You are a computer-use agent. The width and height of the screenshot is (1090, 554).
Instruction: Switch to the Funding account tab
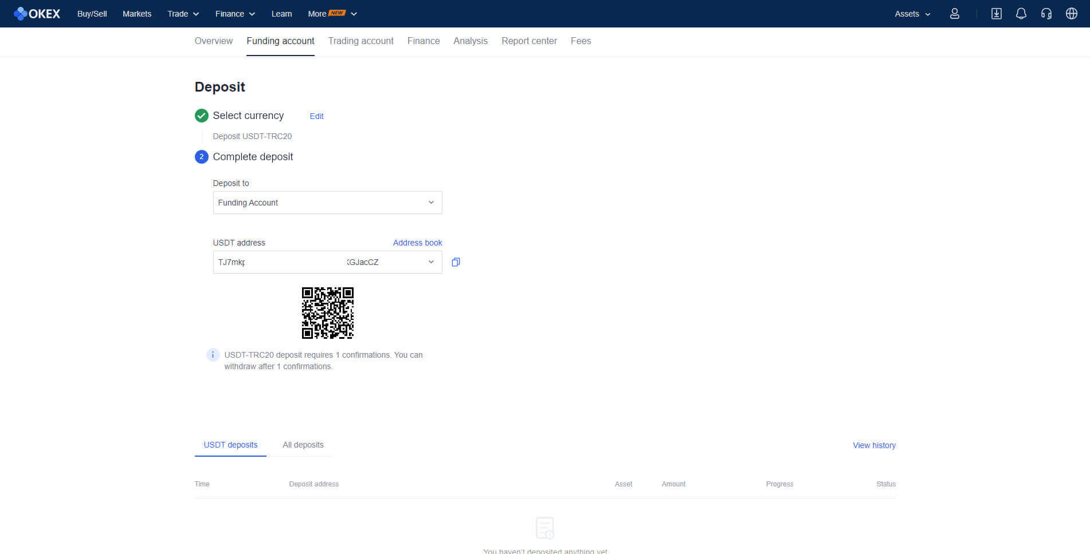pyautogui.click(x=280, y=41)
